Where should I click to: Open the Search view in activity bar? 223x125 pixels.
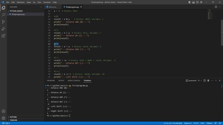(x=3, y=15)
